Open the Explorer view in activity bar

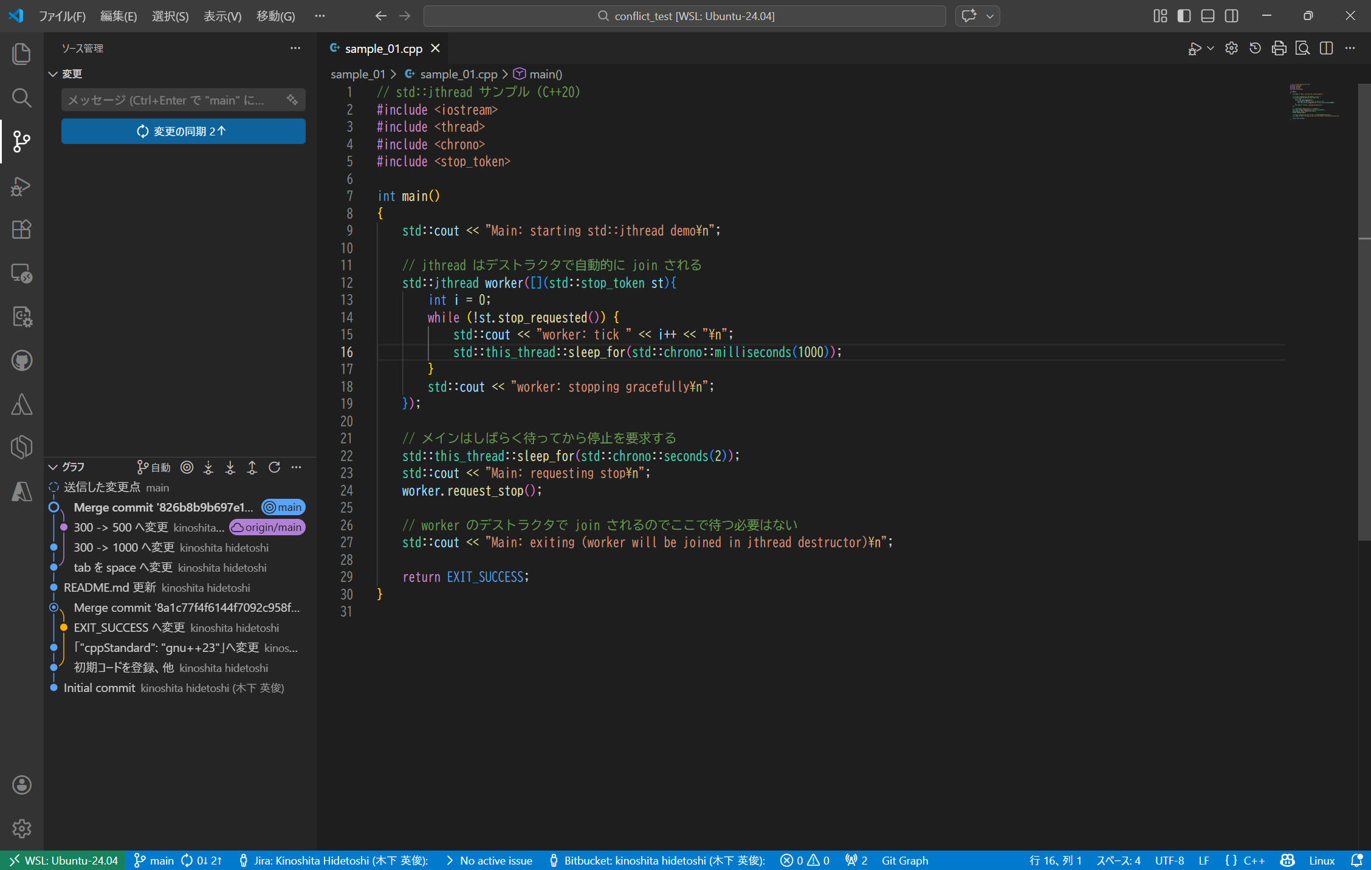tap(22, 53)
